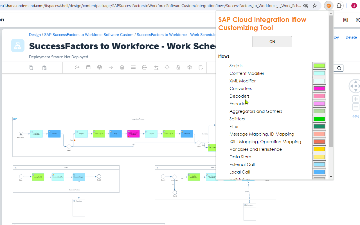
Task: Select the Request Reply 1 step
Action: coord(79,177)
